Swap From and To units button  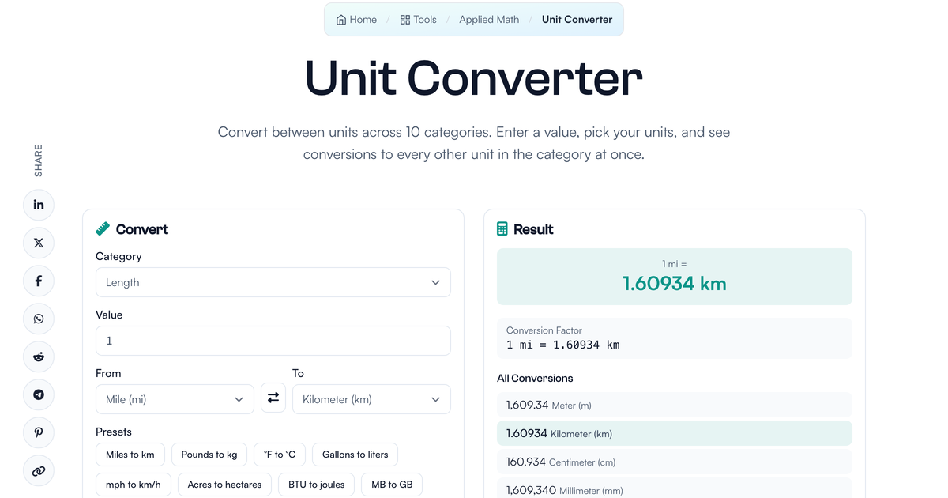coord(273,398)
